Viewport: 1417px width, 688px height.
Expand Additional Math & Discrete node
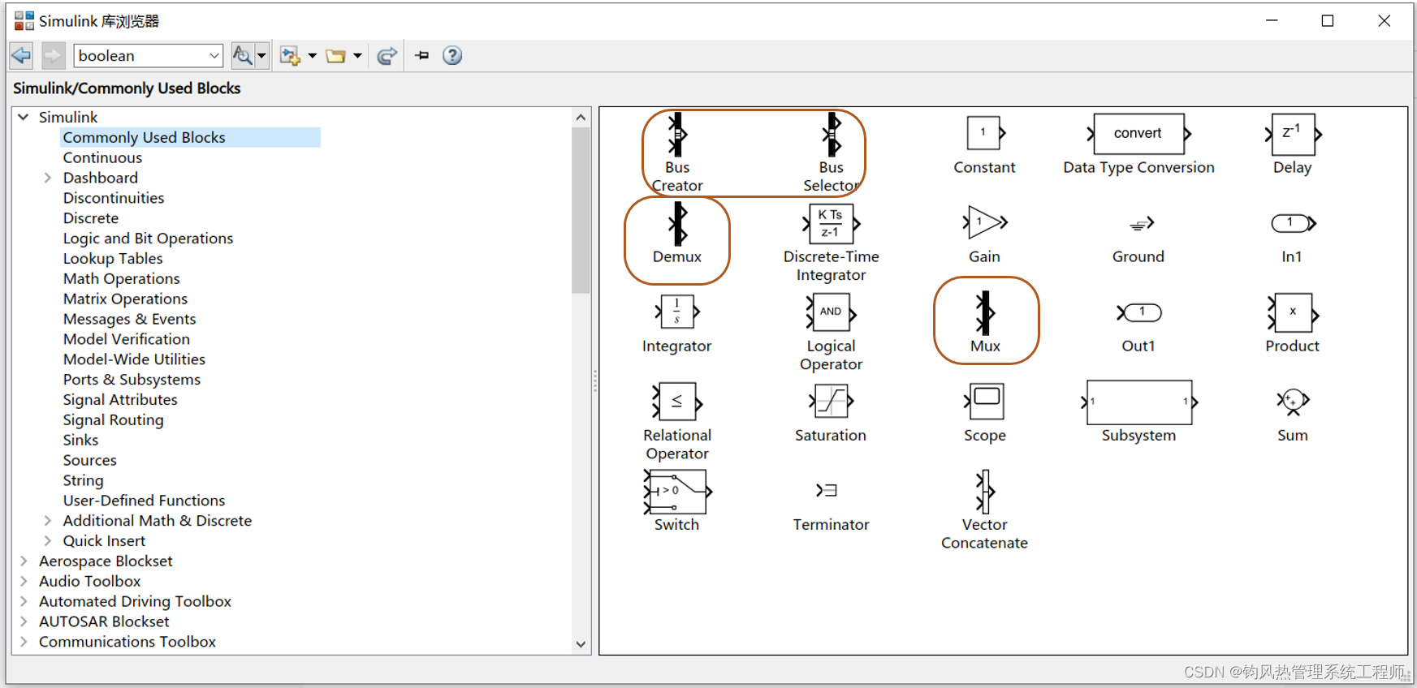click(47, 521)
